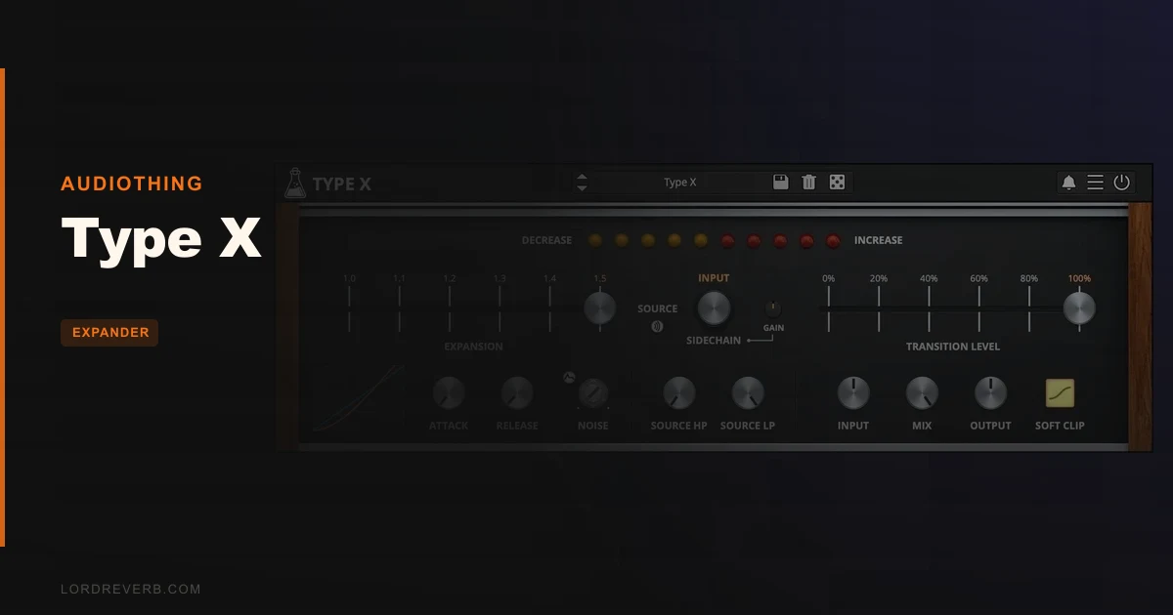Click the DECREASE meter label
Viewport: 1173px width, 615px height.
click(546, 240)
